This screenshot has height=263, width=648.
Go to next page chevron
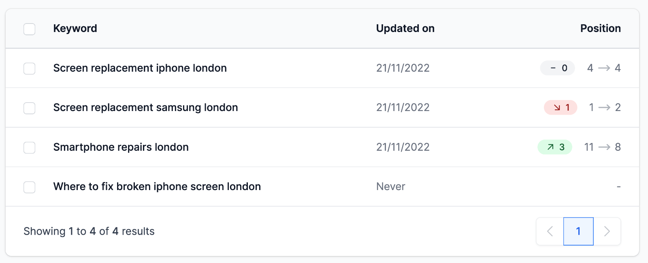click(x=607, y=231)
